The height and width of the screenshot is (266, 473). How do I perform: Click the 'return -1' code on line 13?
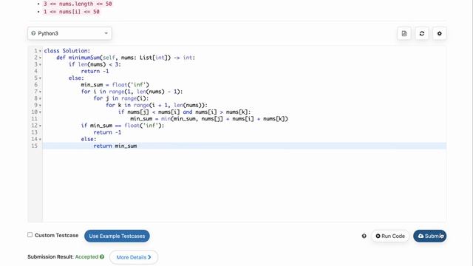[107, 132]
